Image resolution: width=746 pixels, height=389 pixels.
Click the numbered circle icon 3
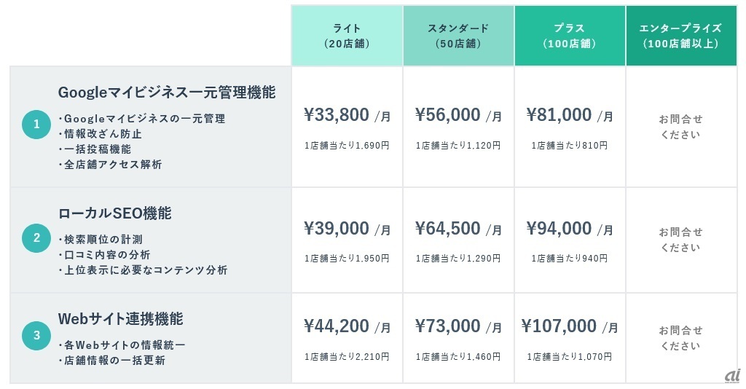[x=36, y=337]
